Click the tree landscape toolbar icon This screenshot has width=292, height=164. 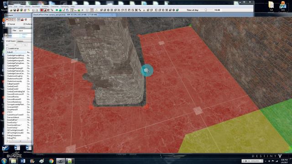[79, 10]
